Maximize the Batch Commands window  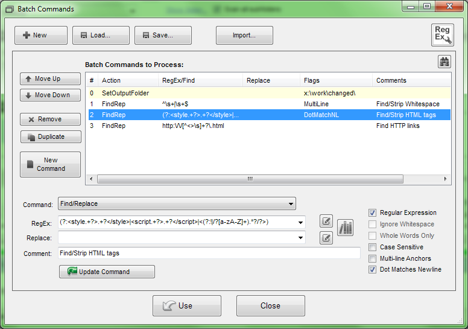pyautogui.click(x=427, y=6)
